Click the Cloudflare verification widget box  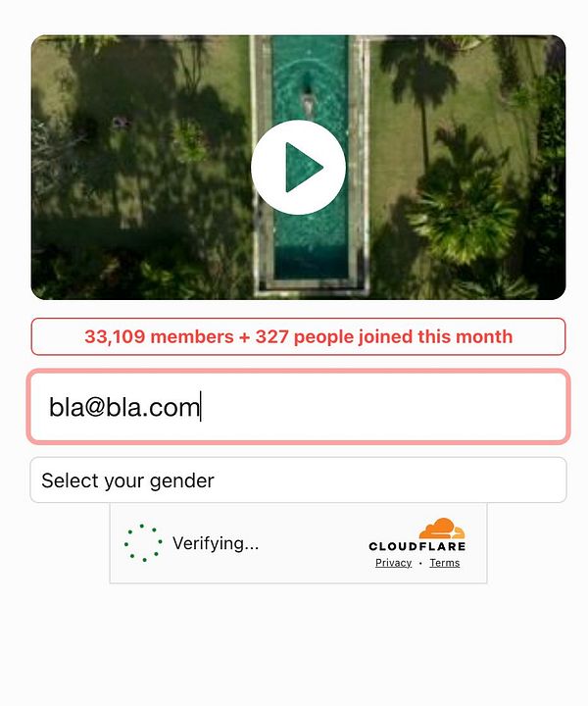[298, 543]
